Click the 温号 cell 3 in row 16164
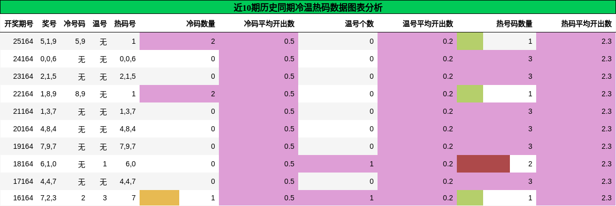Viewport: 616px width, 206px height. pos(105,198)
